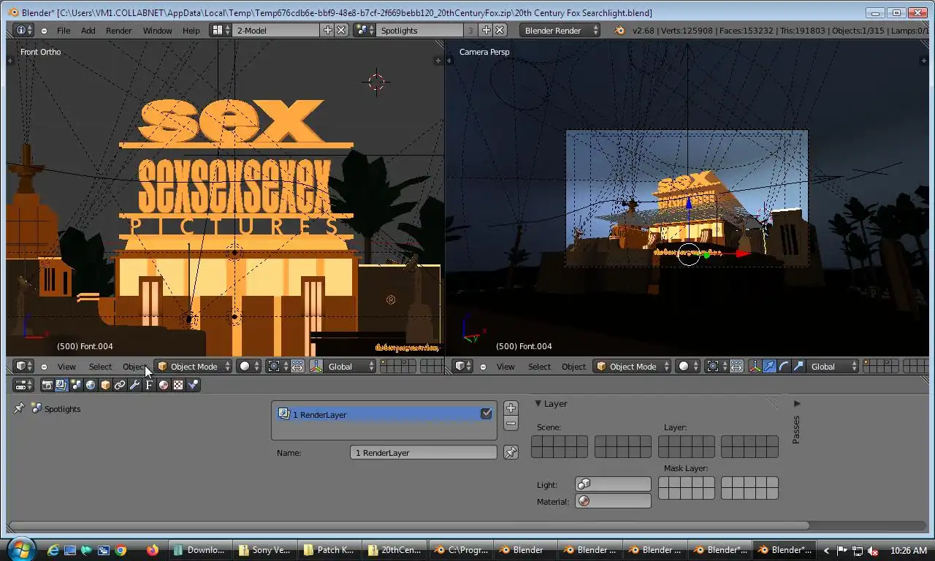Viewport: 935px width, 561px height.
Task: Open the Modifiers wrench tab
Action: pyautogui.click(x=134, y=385)
